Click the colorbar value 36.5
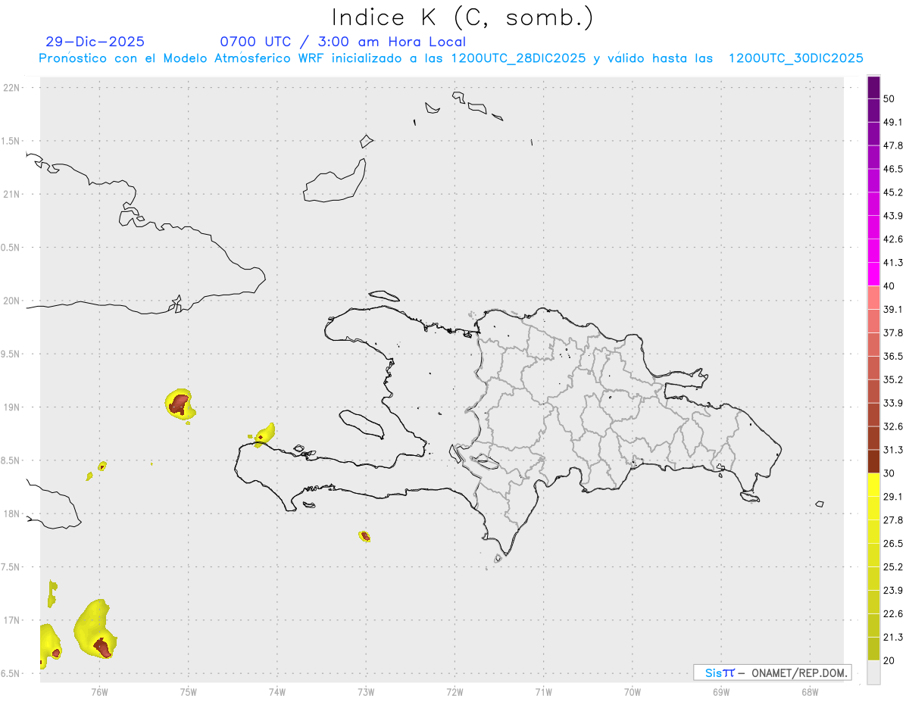The height and width of the screenshot is (702, 909). [893, 356]
